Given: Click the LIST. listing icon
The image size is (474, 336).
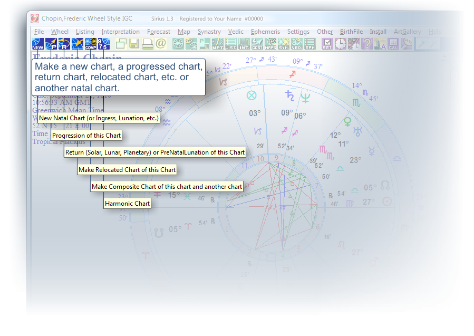Looking at the screenshot, I should 231,44.
